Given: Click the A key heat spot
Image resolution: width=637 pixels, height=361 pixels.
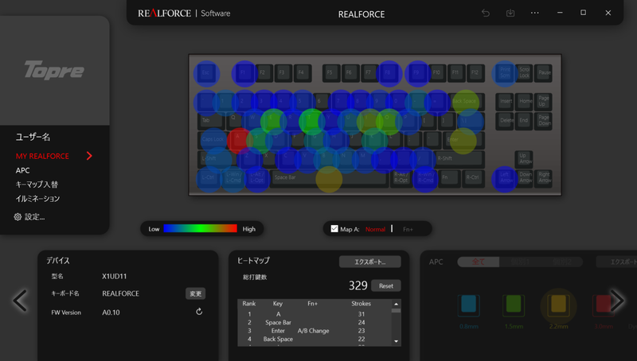Looking at the screenshot, I should pyautogui.click(x=240, y=140).
